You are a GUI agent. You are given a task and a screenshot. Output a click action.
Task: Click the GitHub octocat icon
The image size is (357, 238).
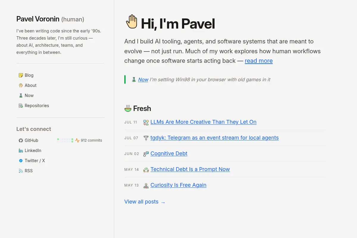(x=21, y=140)
